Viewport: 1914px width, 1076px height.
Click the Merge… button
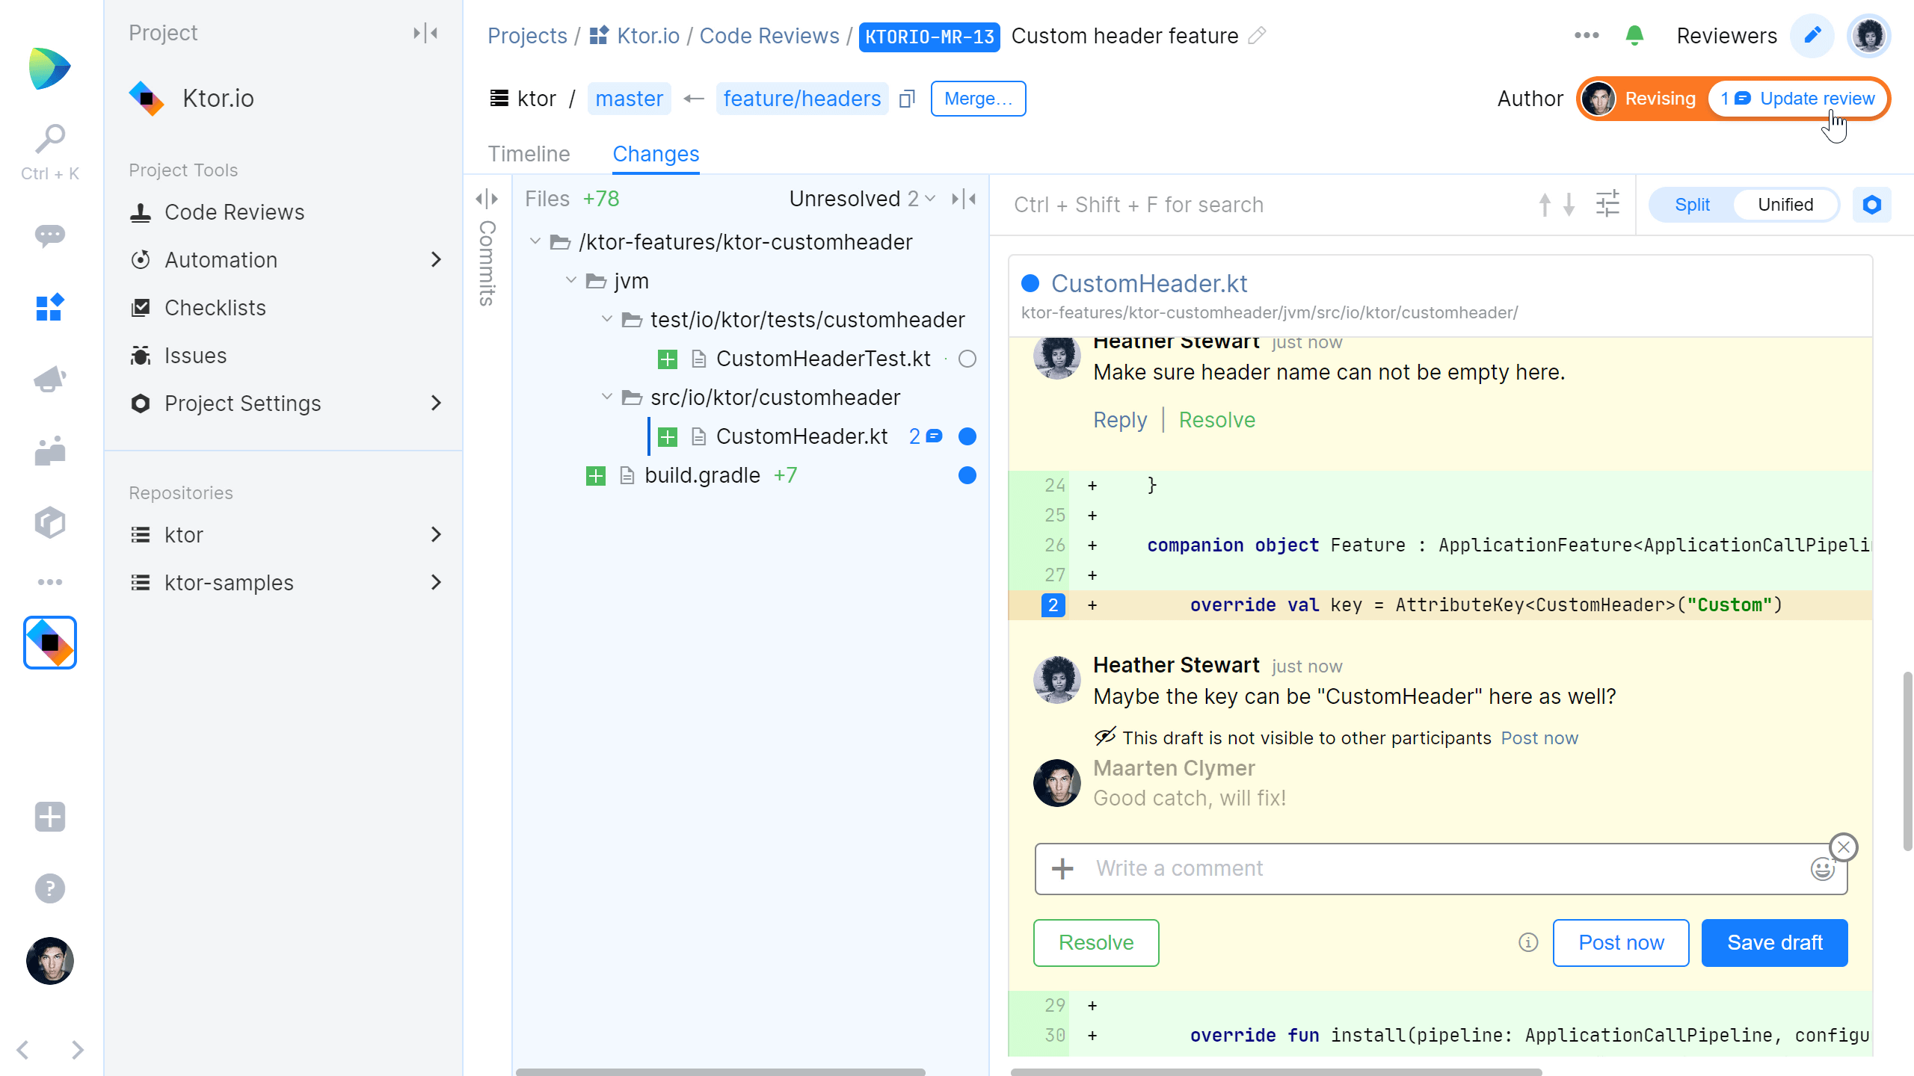pyautogui.click(x=978, y=99)
